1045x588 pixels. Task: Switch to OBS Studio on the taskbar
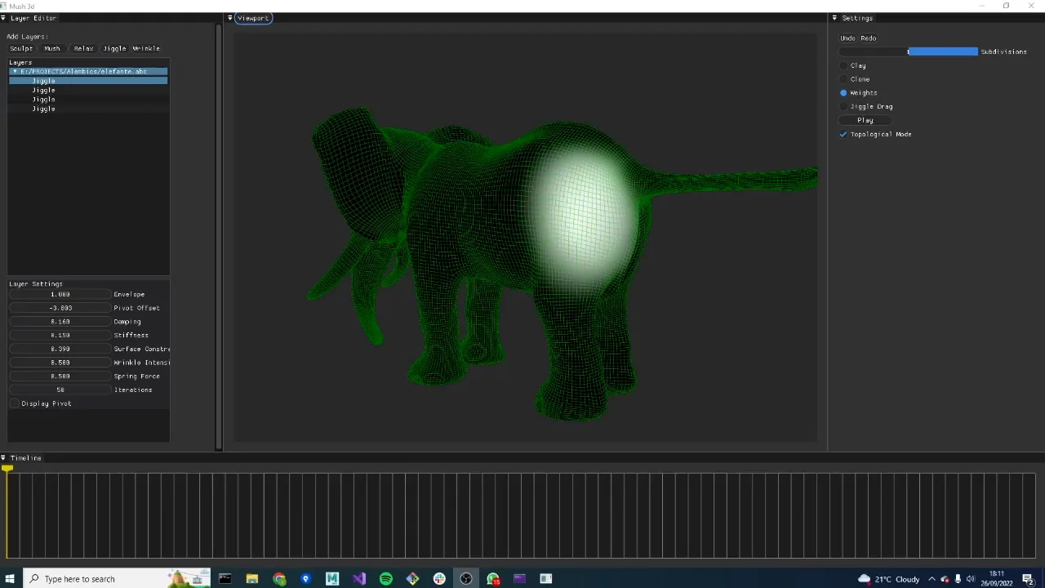[x=466, y=579]
